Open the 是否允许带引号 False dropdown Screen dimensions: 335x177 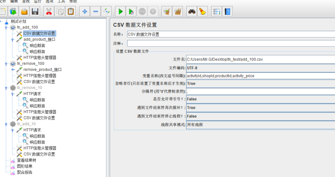260,99
